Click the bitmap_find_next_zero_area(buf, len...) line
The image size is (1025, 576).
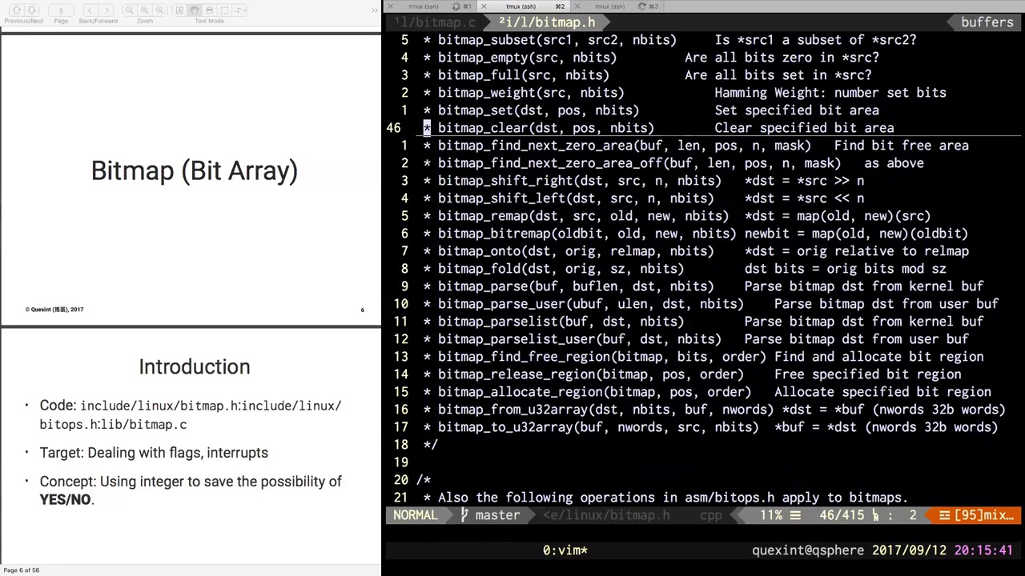click(696, 146)
